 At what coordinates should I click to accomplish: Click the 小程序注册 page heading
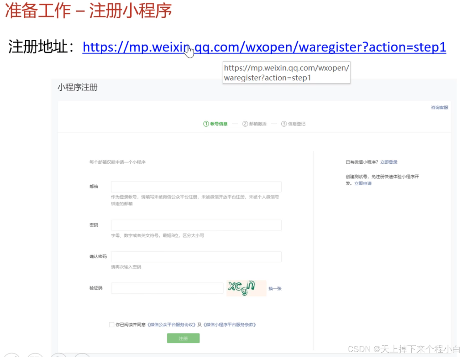(78, 87)
